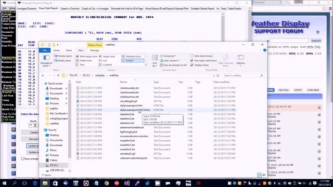Open Windows Store from taskbar
Screen dimensions: 333x187
tap(55, 183)
